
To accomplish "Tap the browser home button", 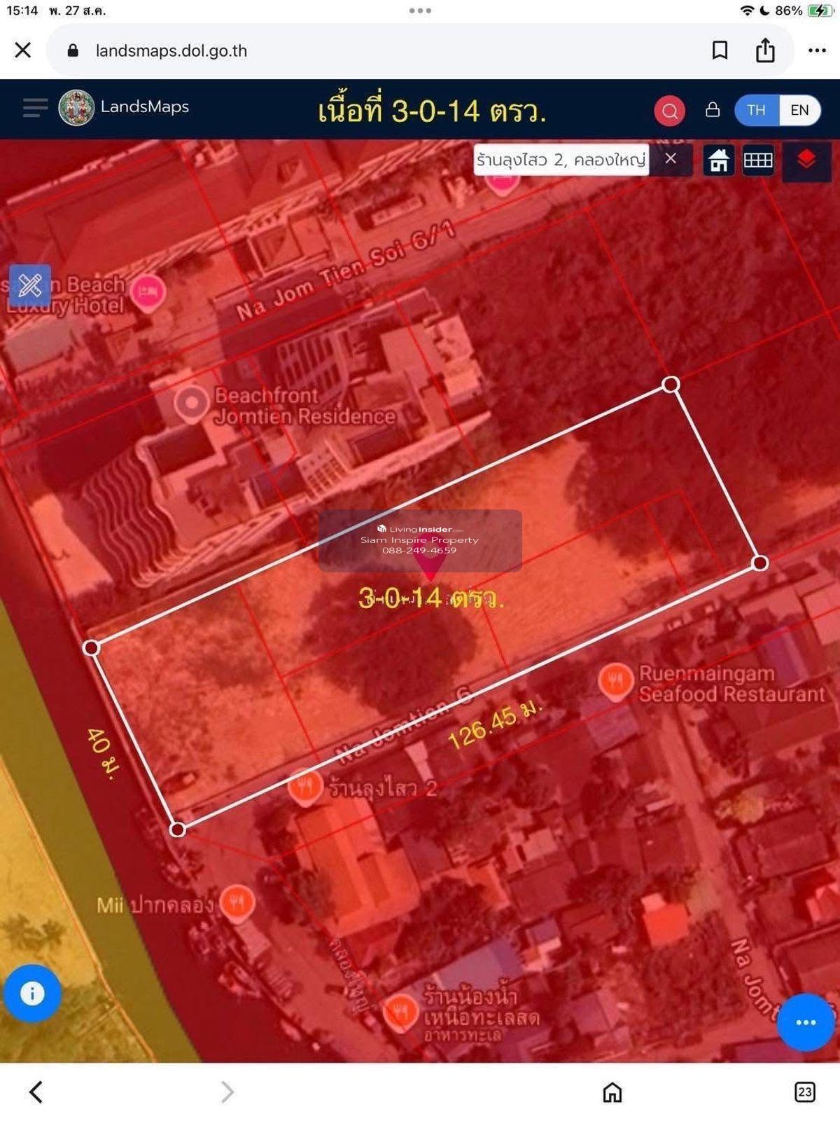I will (x=612, y=1092).
